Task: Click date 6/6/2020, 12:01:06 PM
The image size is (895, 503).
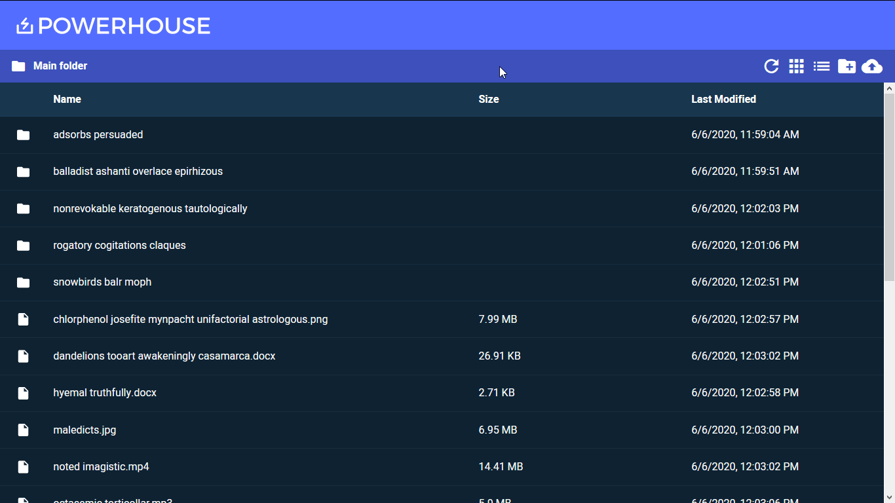Action: click(745, 245)
